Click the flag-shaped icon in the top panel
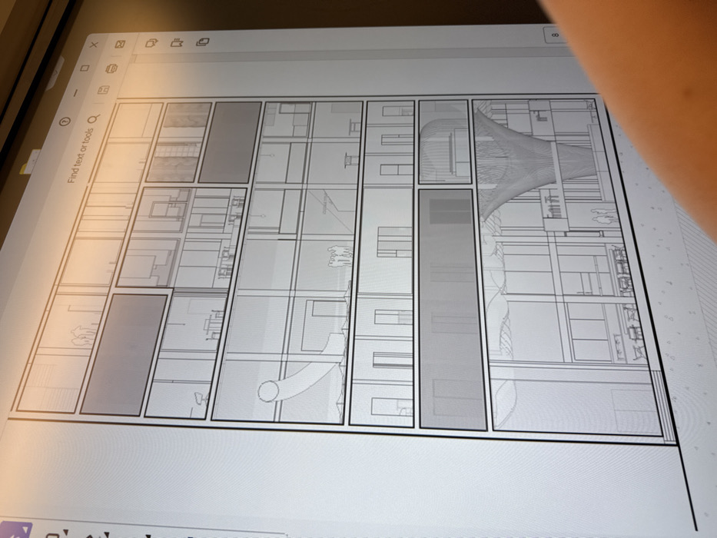Screen dimensions: 717x538 (x=177, y=42)
